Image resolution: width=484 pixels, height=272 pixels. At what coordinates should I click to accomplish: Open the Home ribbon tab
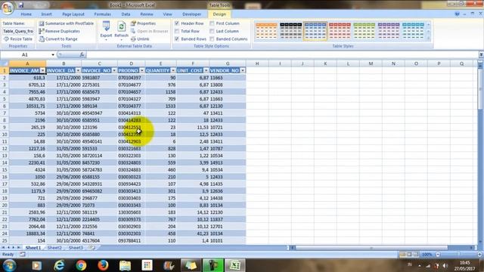[x=26, y=14]
